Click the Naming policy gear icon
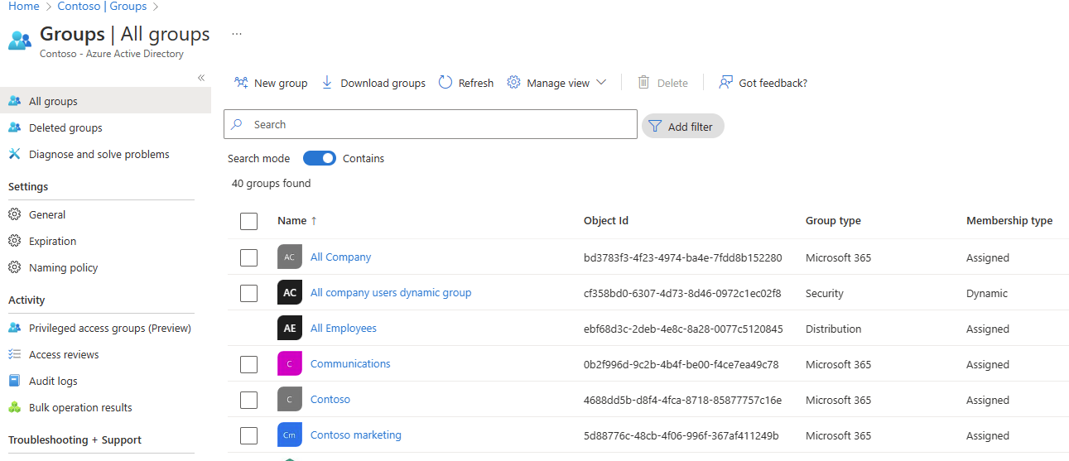 point(14,267)
